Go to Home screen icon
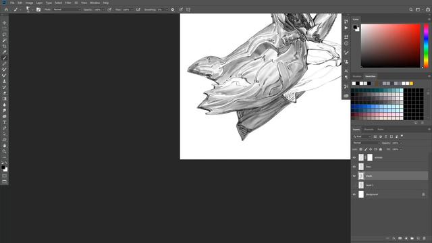432x243 pixels. click(x=6, y=9)
